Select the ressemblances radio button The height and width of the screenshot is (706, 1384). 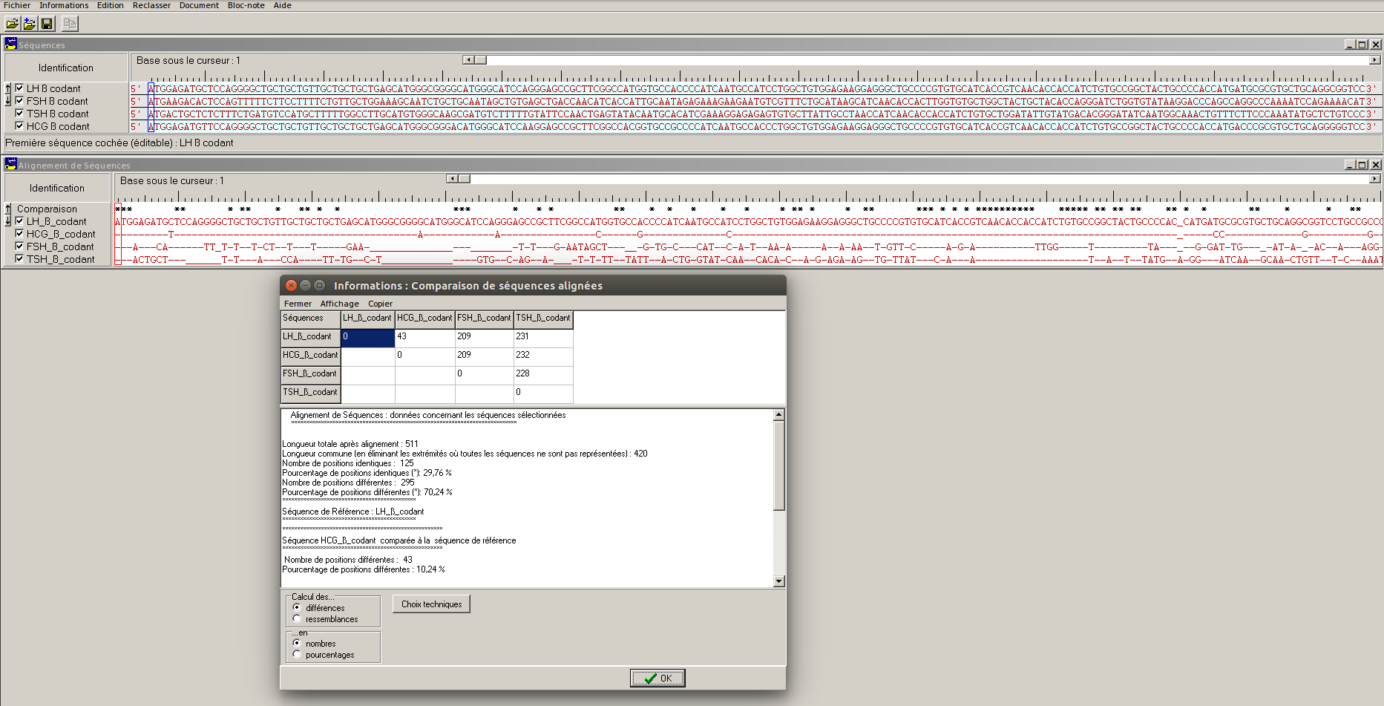tap(297, 618)
